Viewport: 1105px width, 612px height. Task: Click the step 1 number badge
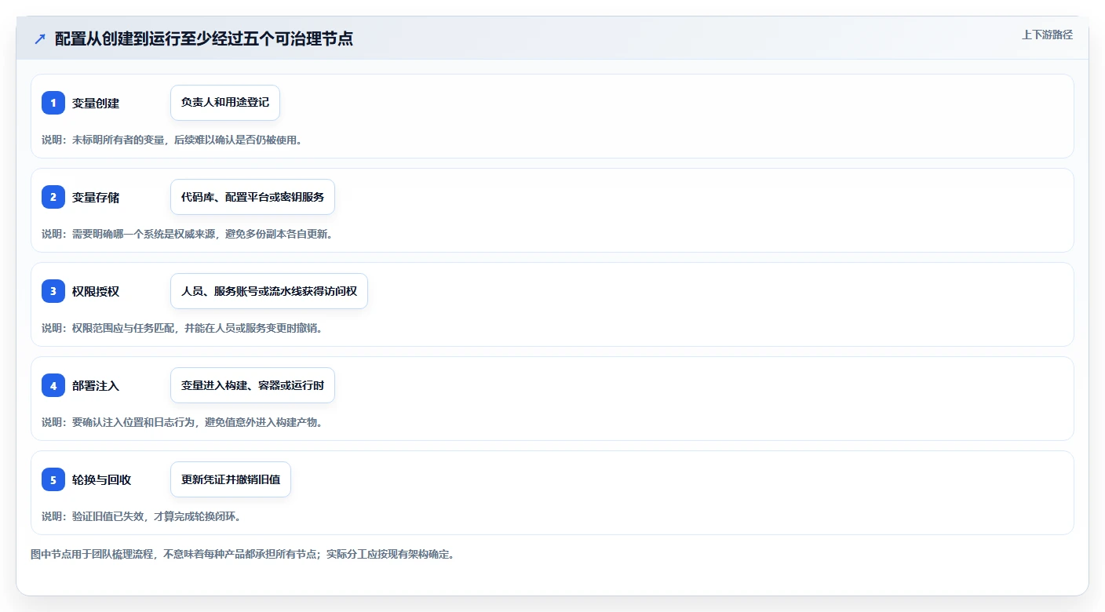coord(53,103)
